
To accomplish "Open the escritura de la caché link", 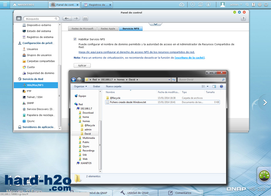I will 190,58.
